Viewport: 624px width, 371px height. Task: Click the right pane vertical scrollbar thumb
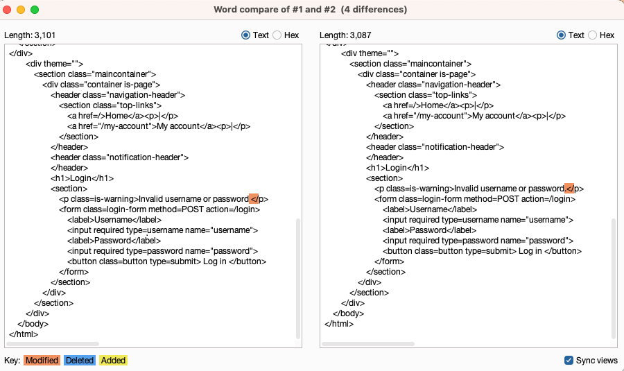[x=614, y=277]
